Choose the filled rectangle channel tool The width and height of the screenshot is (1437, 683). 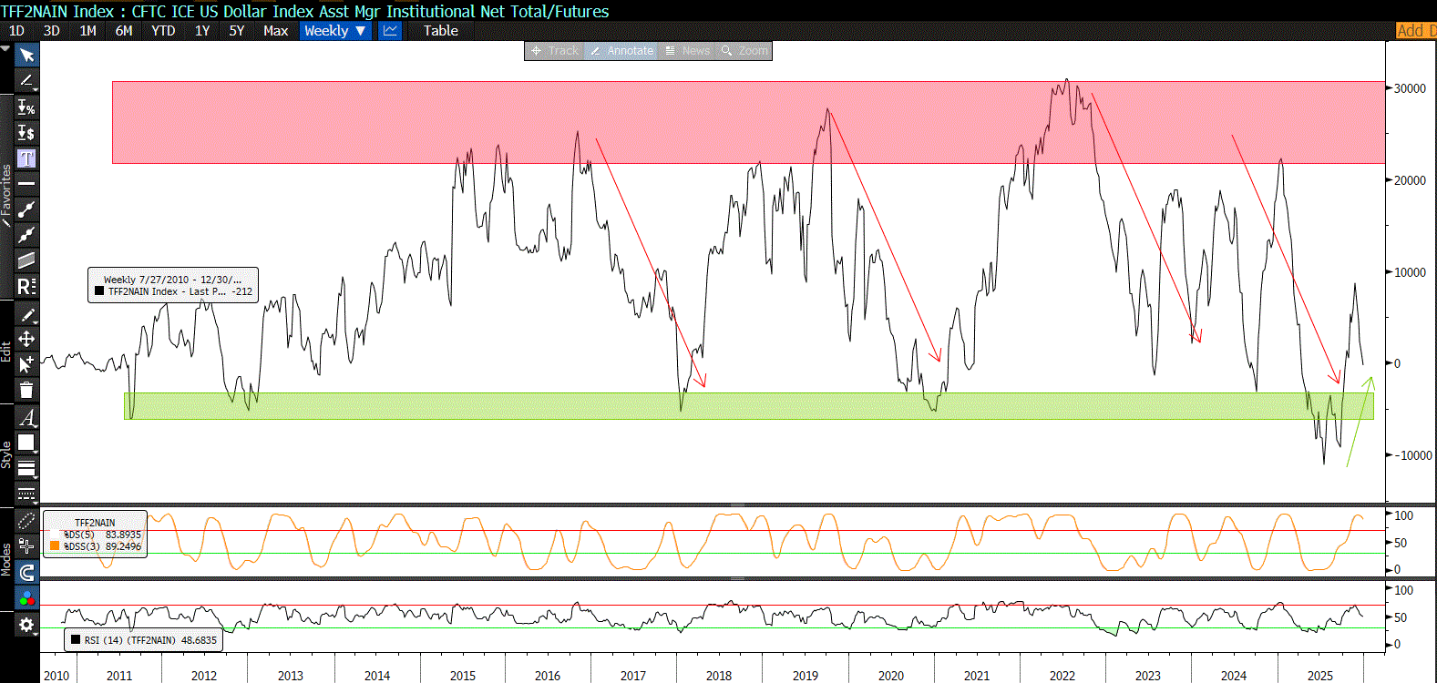click(26, 260)
